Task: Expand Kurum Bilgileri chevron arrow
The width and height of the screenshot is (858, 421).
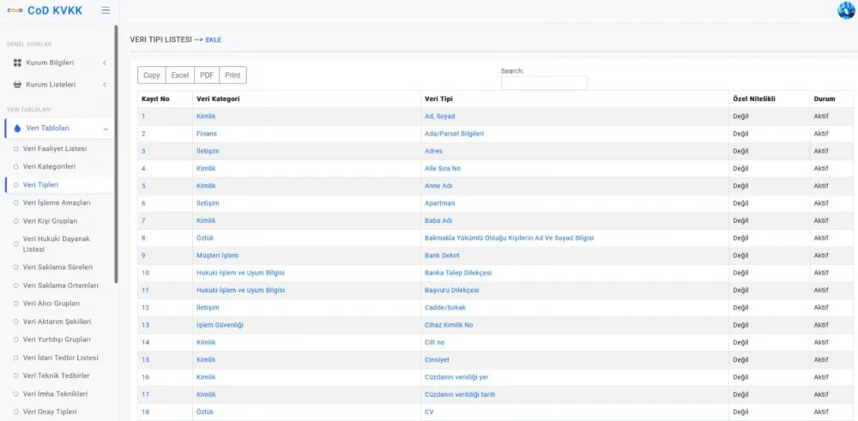Action: (105, 63)
